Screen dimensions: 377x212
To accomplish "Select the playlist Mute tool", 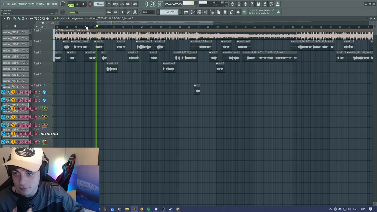I will tap(27, 18).
